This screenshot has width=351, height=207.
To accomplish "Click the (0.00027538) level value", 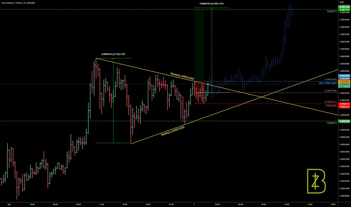I will coord(331,91).
